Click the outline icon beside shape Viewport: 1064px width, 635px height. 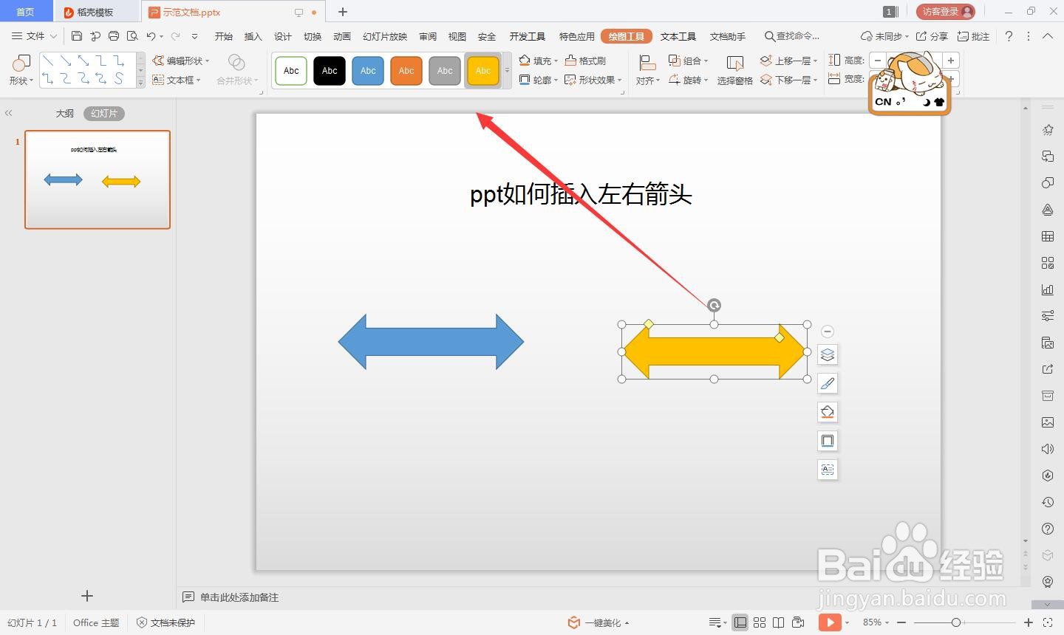828,441
